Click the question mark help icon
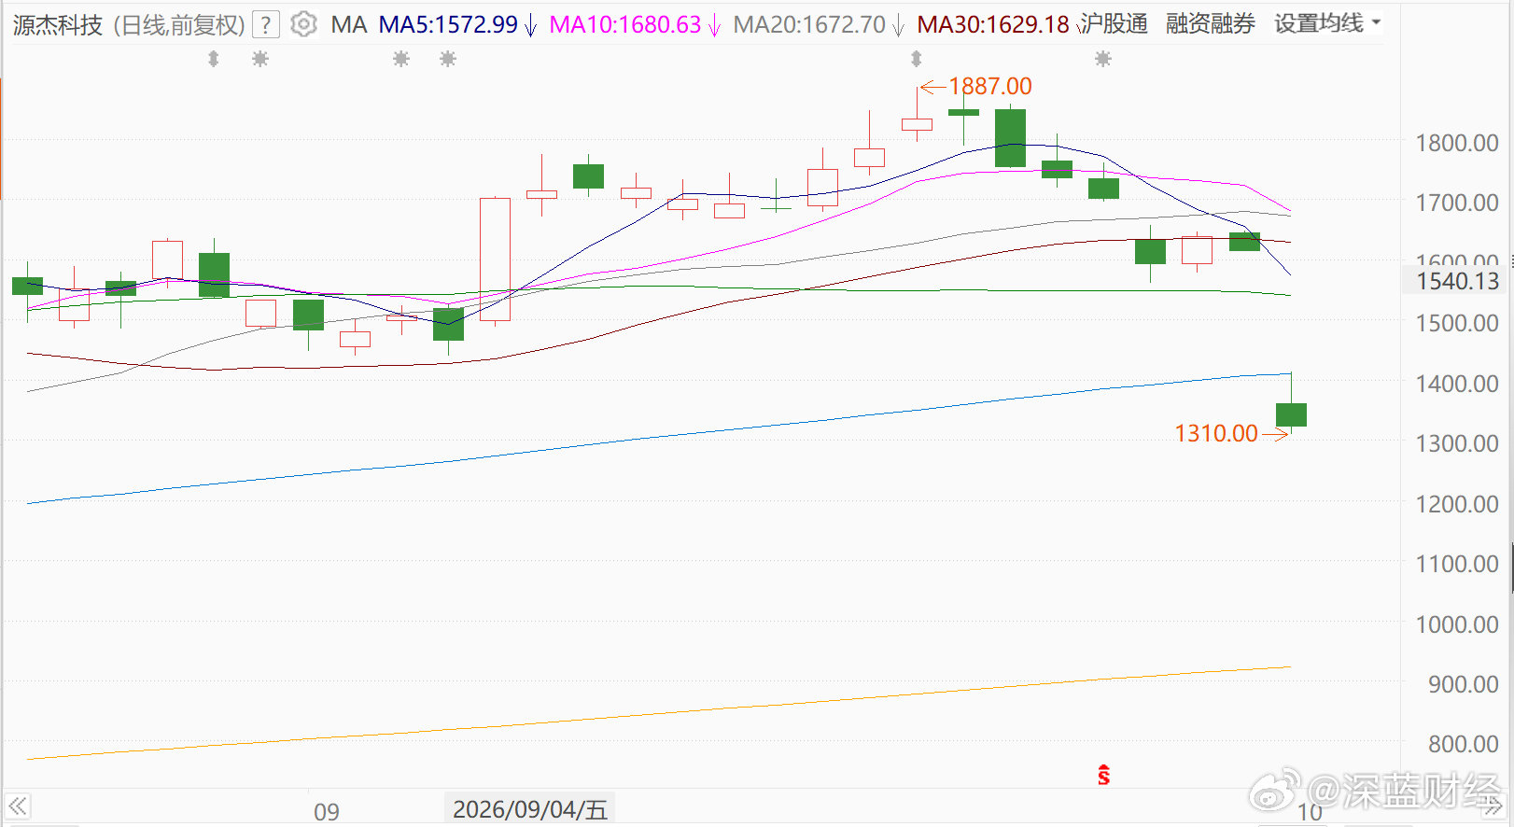This screenshot has height=827, width=1514. [266, 24]
